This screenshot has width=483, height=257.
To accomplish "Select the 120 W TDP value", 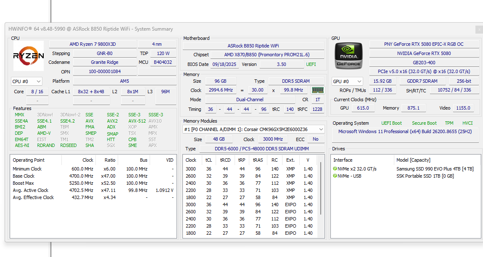I will 163,53.
